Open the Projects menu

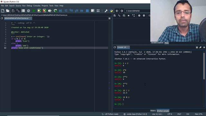[x=45, y=6]
